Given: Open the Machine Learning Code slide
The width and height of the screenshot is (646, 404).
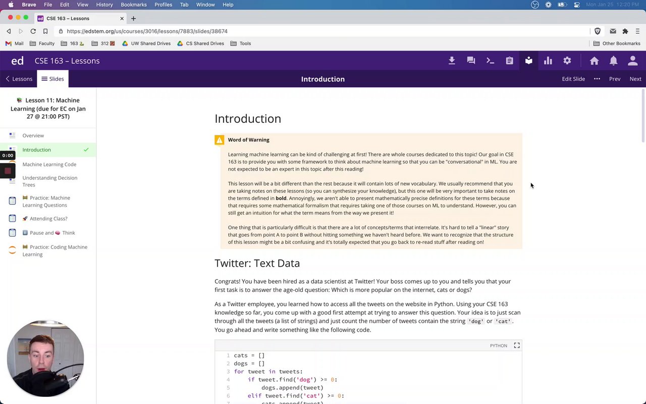Looking at the screenshot, I should (49, 164).
